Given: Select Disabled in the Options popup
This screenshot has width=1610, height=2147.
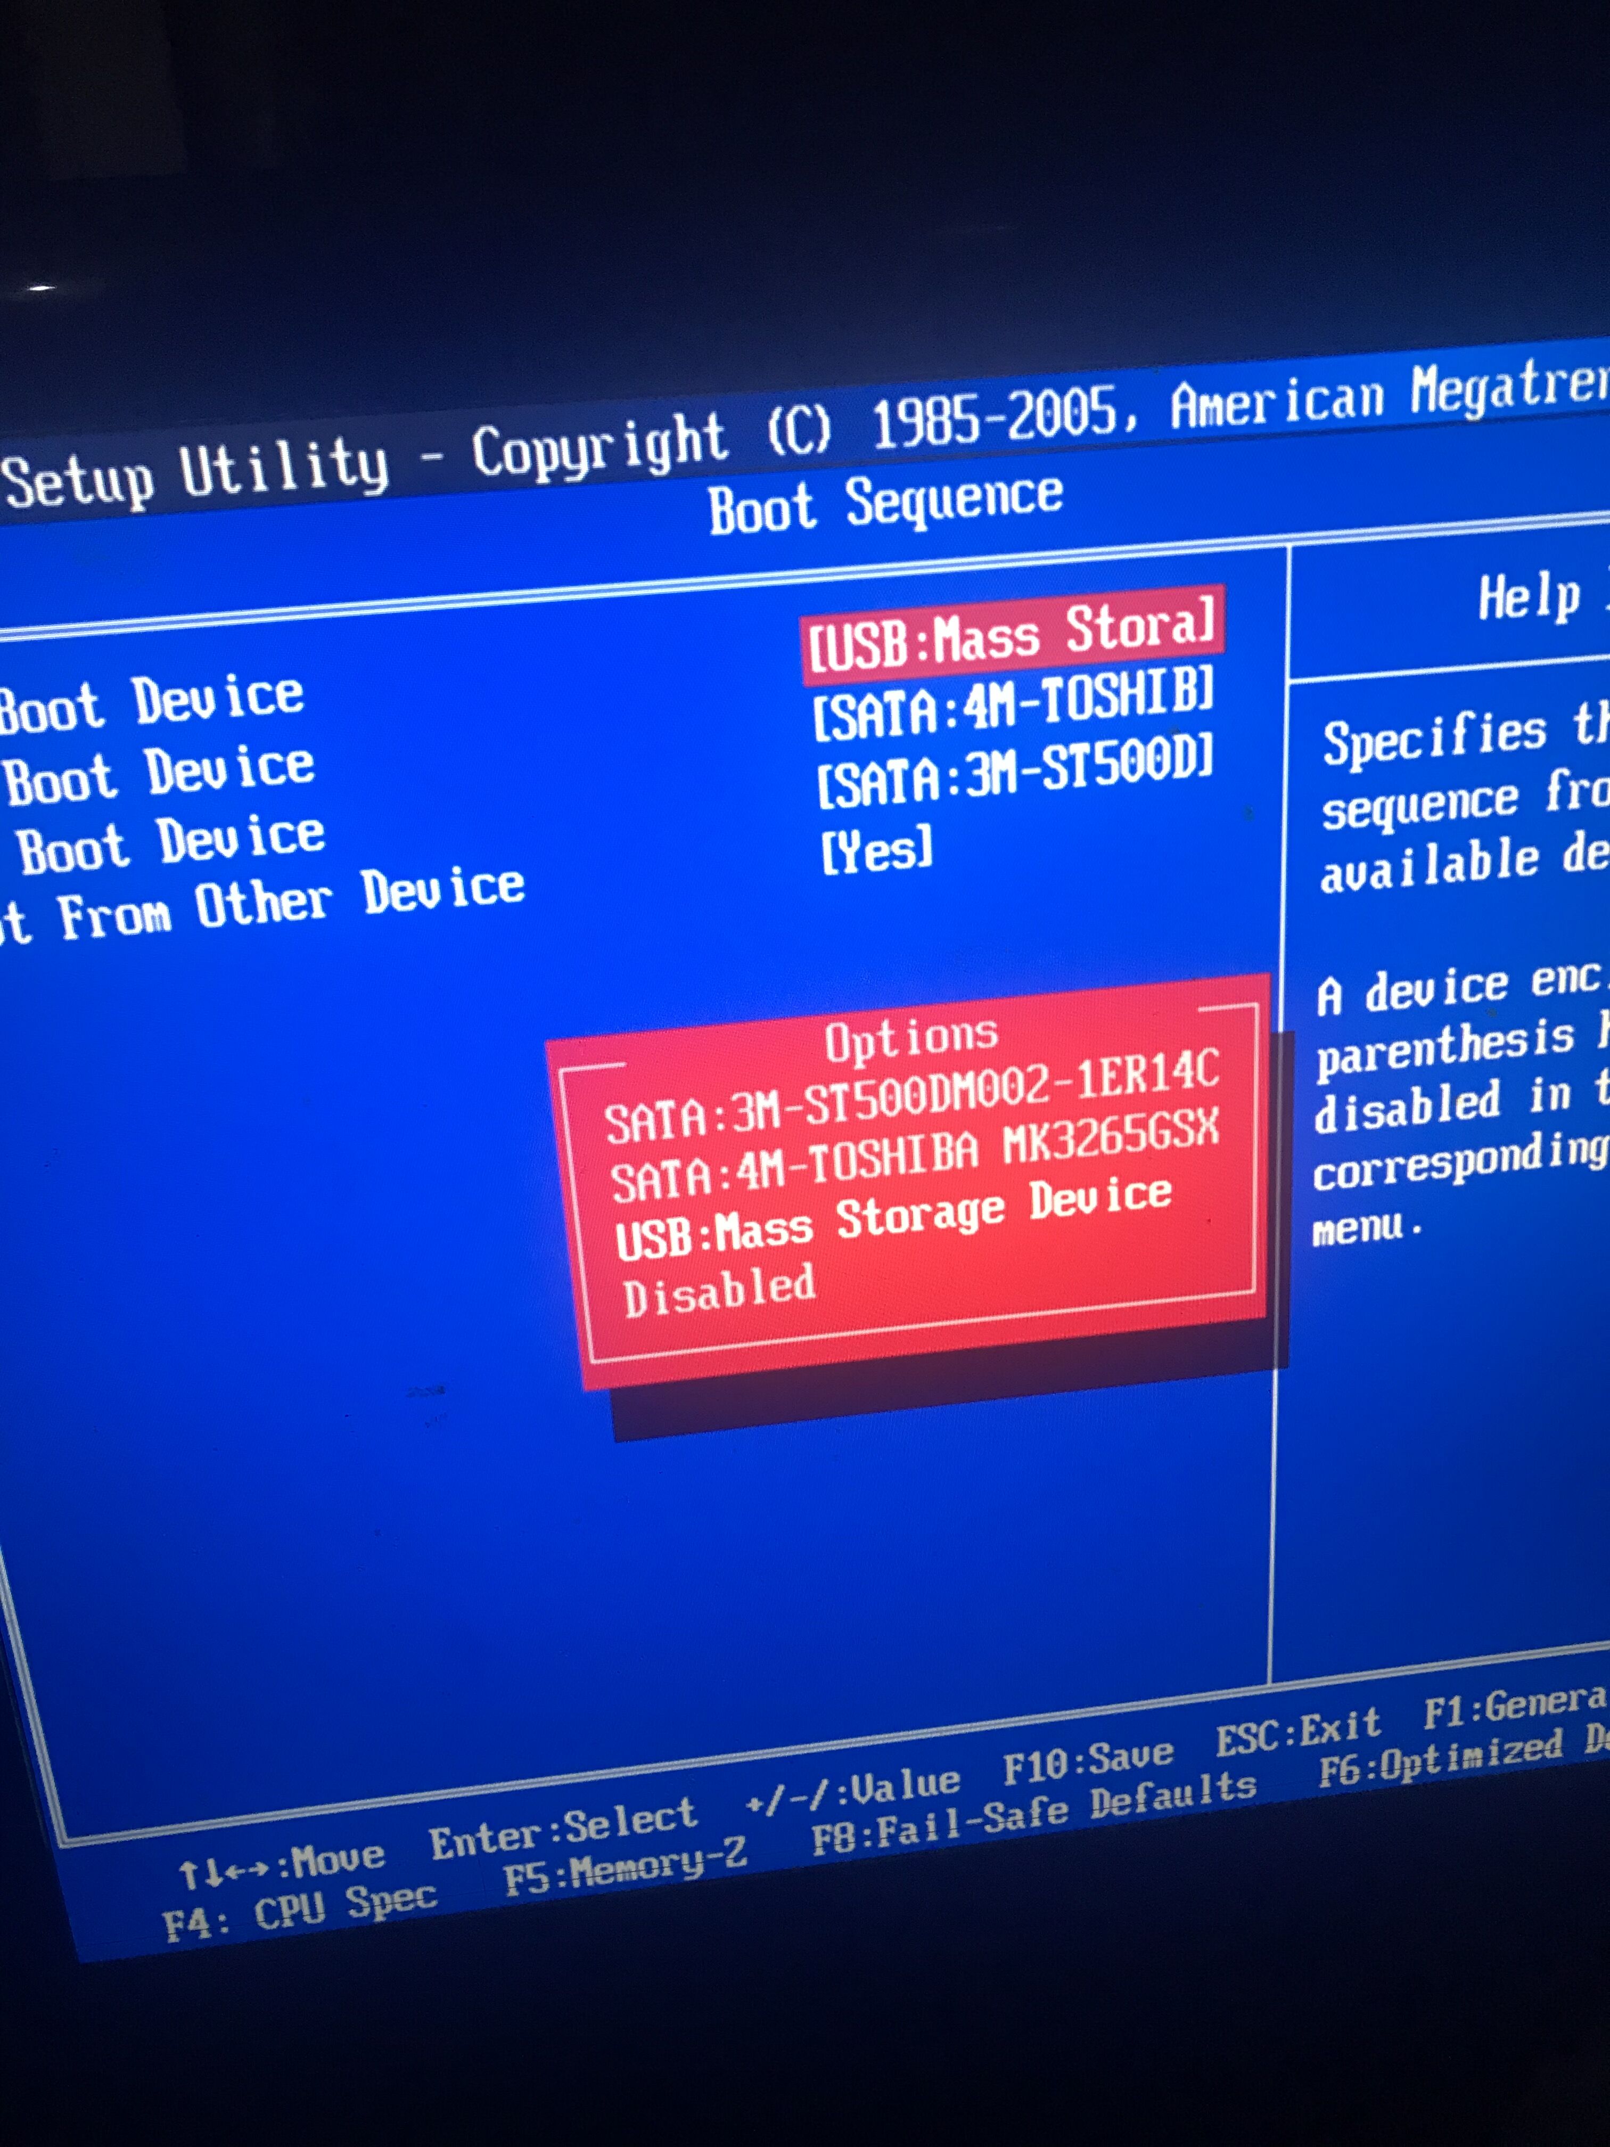Looking at the screenshot, I should pos(719,1290).
